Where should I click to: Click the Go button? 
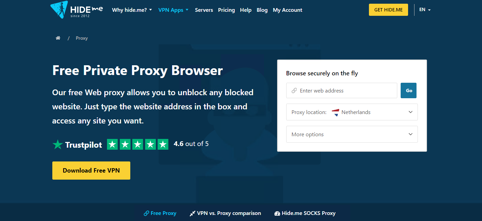coord(408,90)
